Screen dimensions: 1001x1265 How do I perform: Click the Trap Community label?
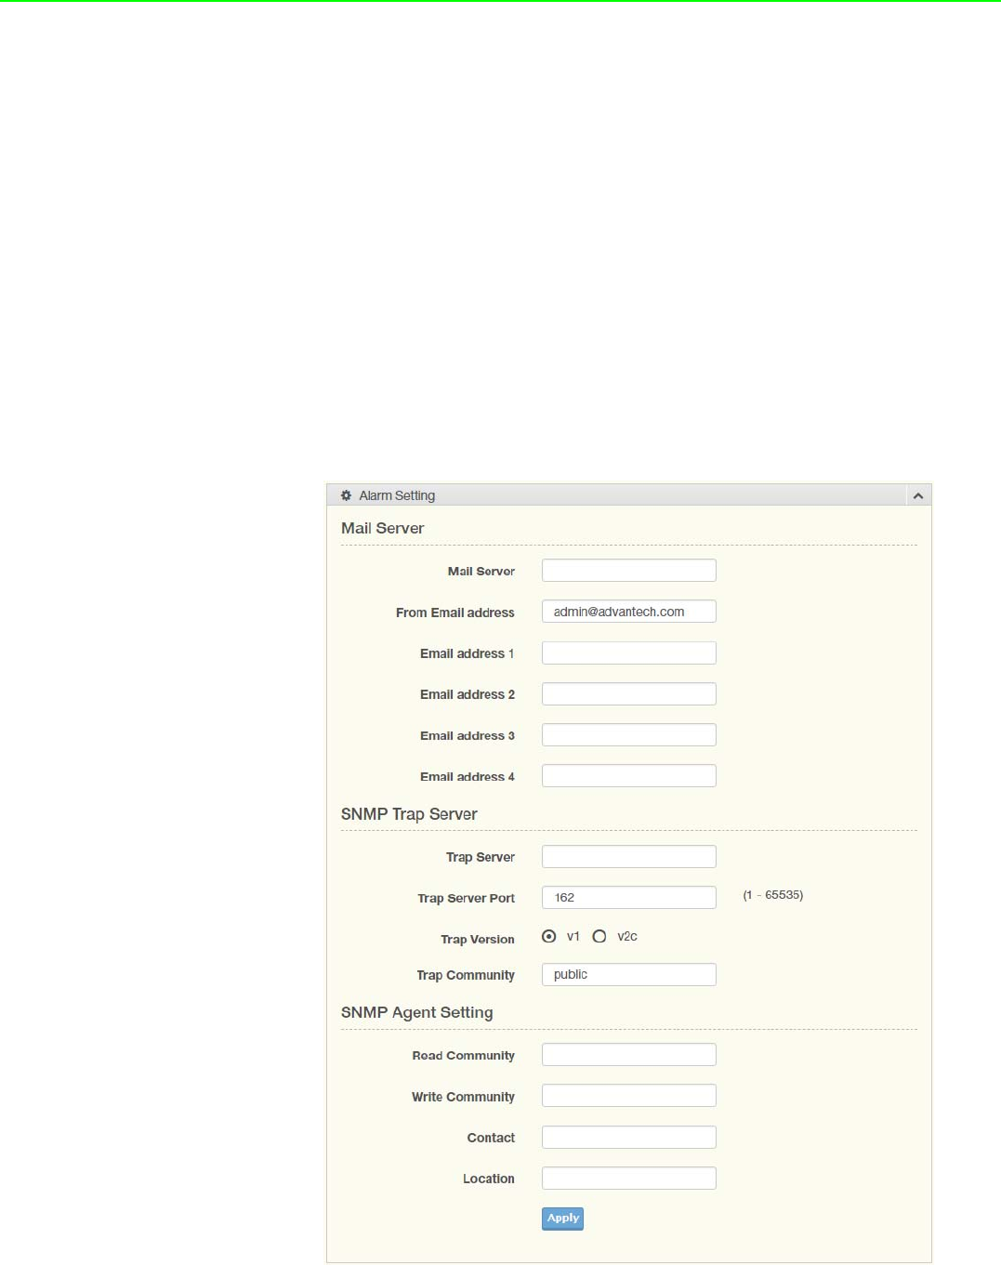(x=466, y=976)
